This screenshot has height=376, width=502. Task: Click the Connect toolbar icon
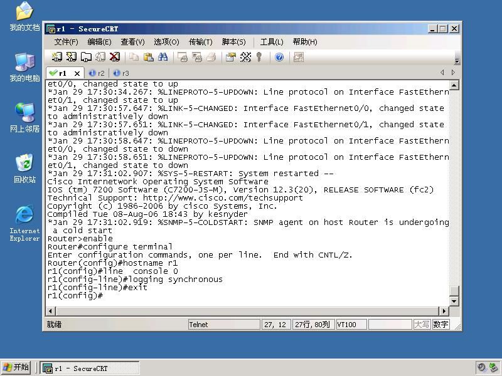click(57, 57)
